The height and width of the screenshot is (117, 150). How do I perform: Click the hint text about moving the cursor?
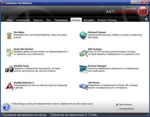coord(52,104)
